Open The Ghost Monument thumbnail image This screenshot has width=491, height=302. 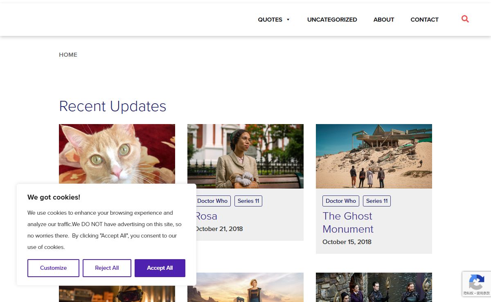click(374, 156)
